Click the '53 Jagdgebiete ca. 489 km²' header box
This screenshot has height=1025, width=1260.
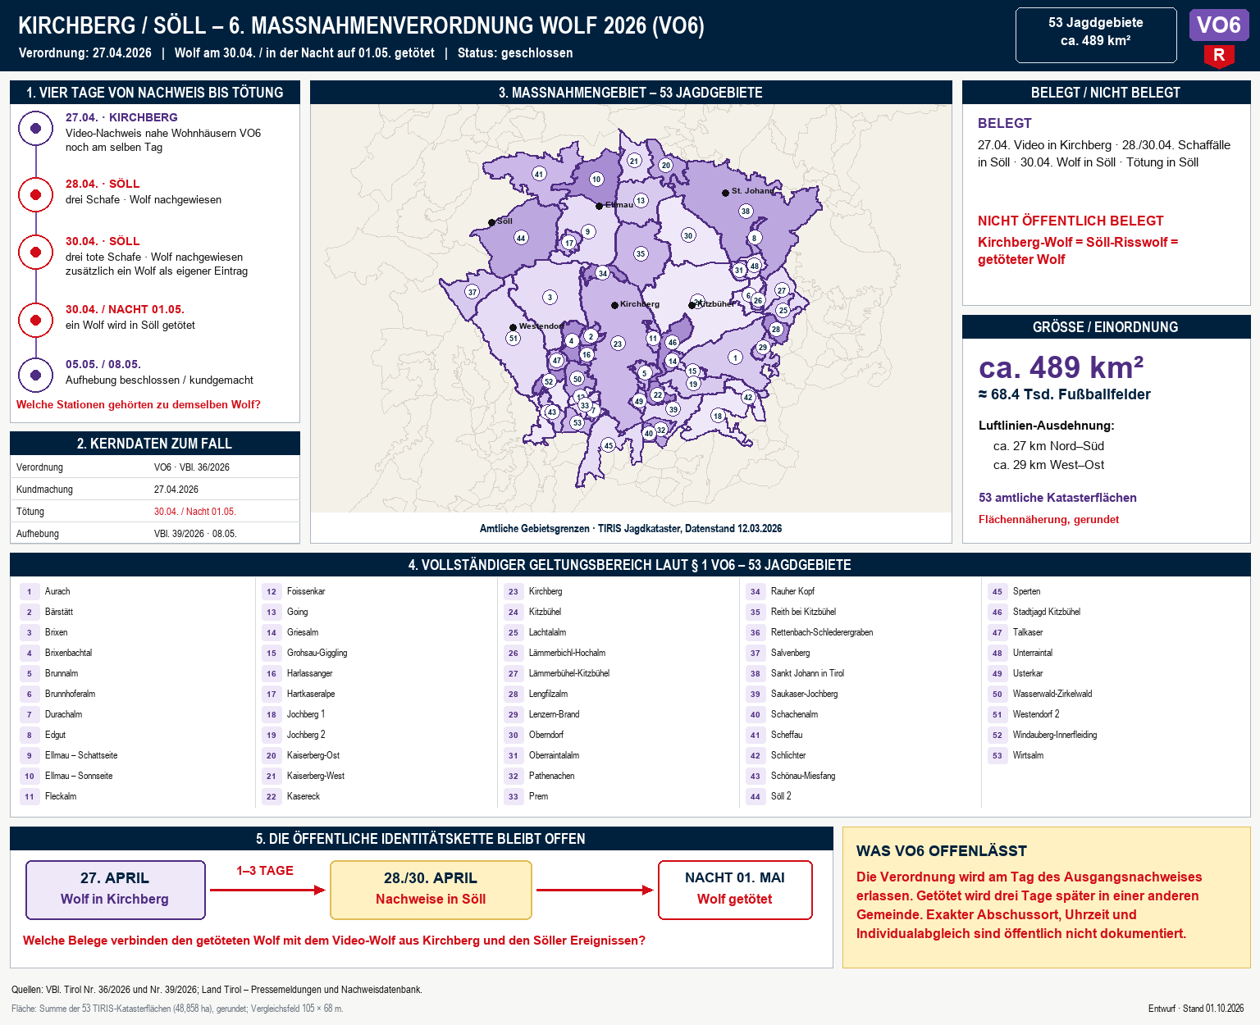pos(1096,35)
